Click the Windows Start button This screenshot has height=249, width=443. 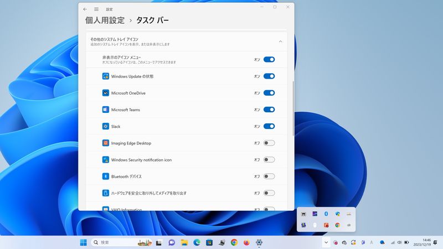tap(83, 242)
